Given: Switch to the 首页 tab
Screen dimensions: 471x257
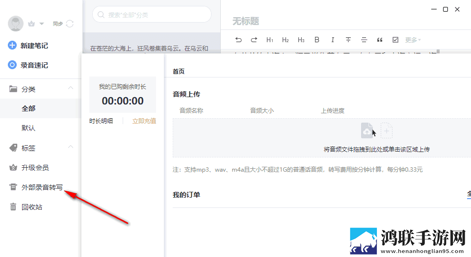Looking at the screenshot, I should coord(179,72).
